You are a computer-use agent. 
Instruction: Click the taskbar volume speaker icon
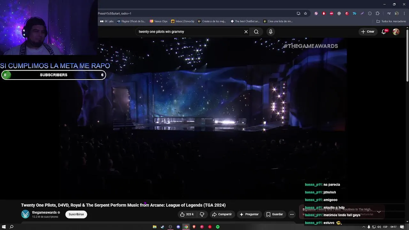pyautogui.click(x=379, y=227)
